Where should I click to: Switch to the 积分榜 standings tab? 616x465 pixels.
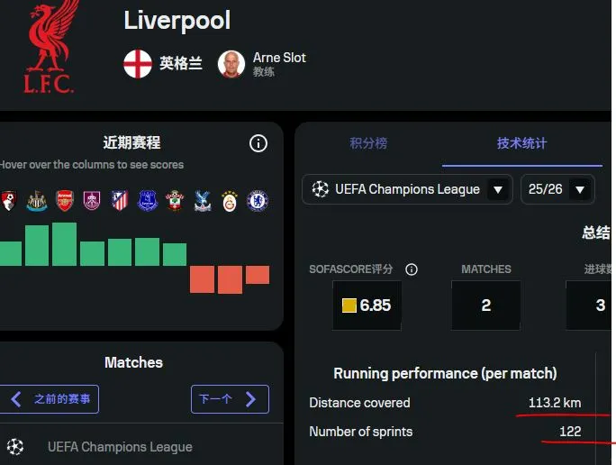point(368,143)
